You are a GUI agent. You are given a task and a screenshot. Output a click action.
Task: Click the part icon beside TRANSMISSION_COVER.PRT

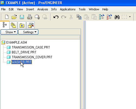[x=9, y=57]
